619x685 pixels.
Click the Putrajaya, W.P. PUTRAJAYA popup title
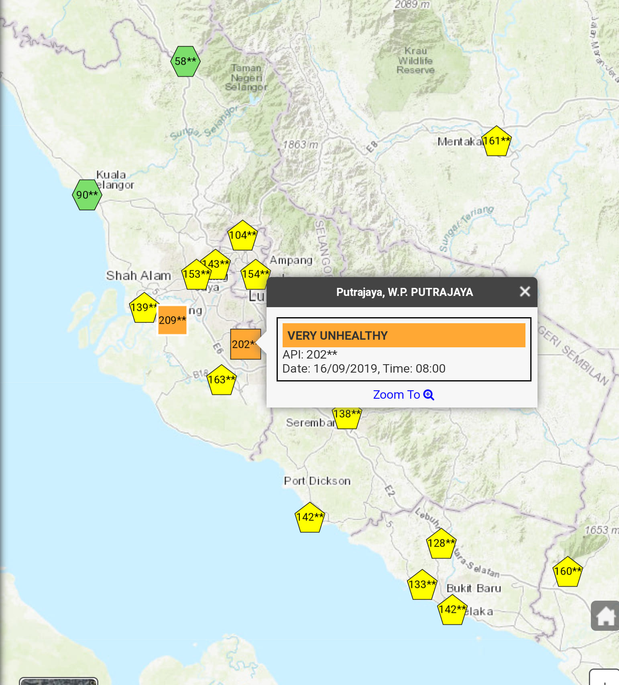(404, 292)
